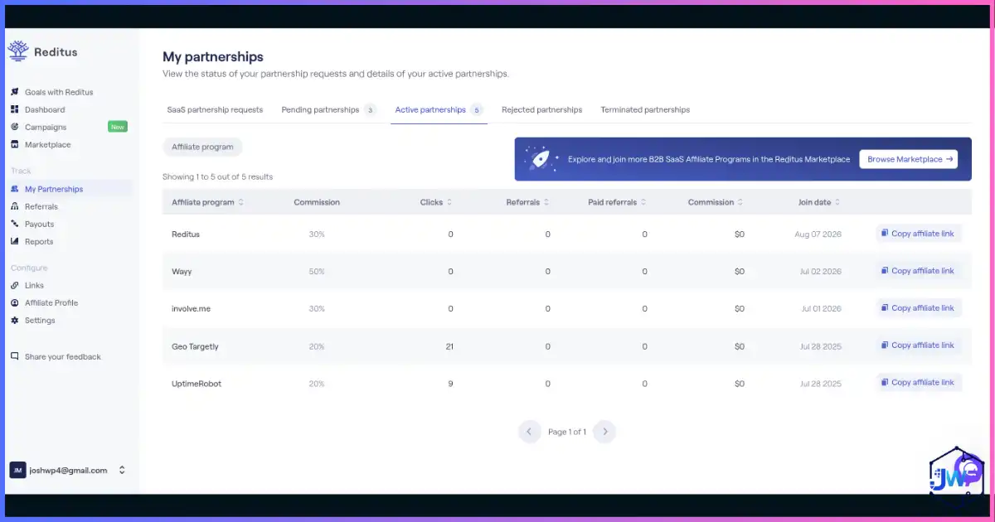The image size is (995, 522).
Task: Open Goals with Reditus link
Action: [58, 92]
